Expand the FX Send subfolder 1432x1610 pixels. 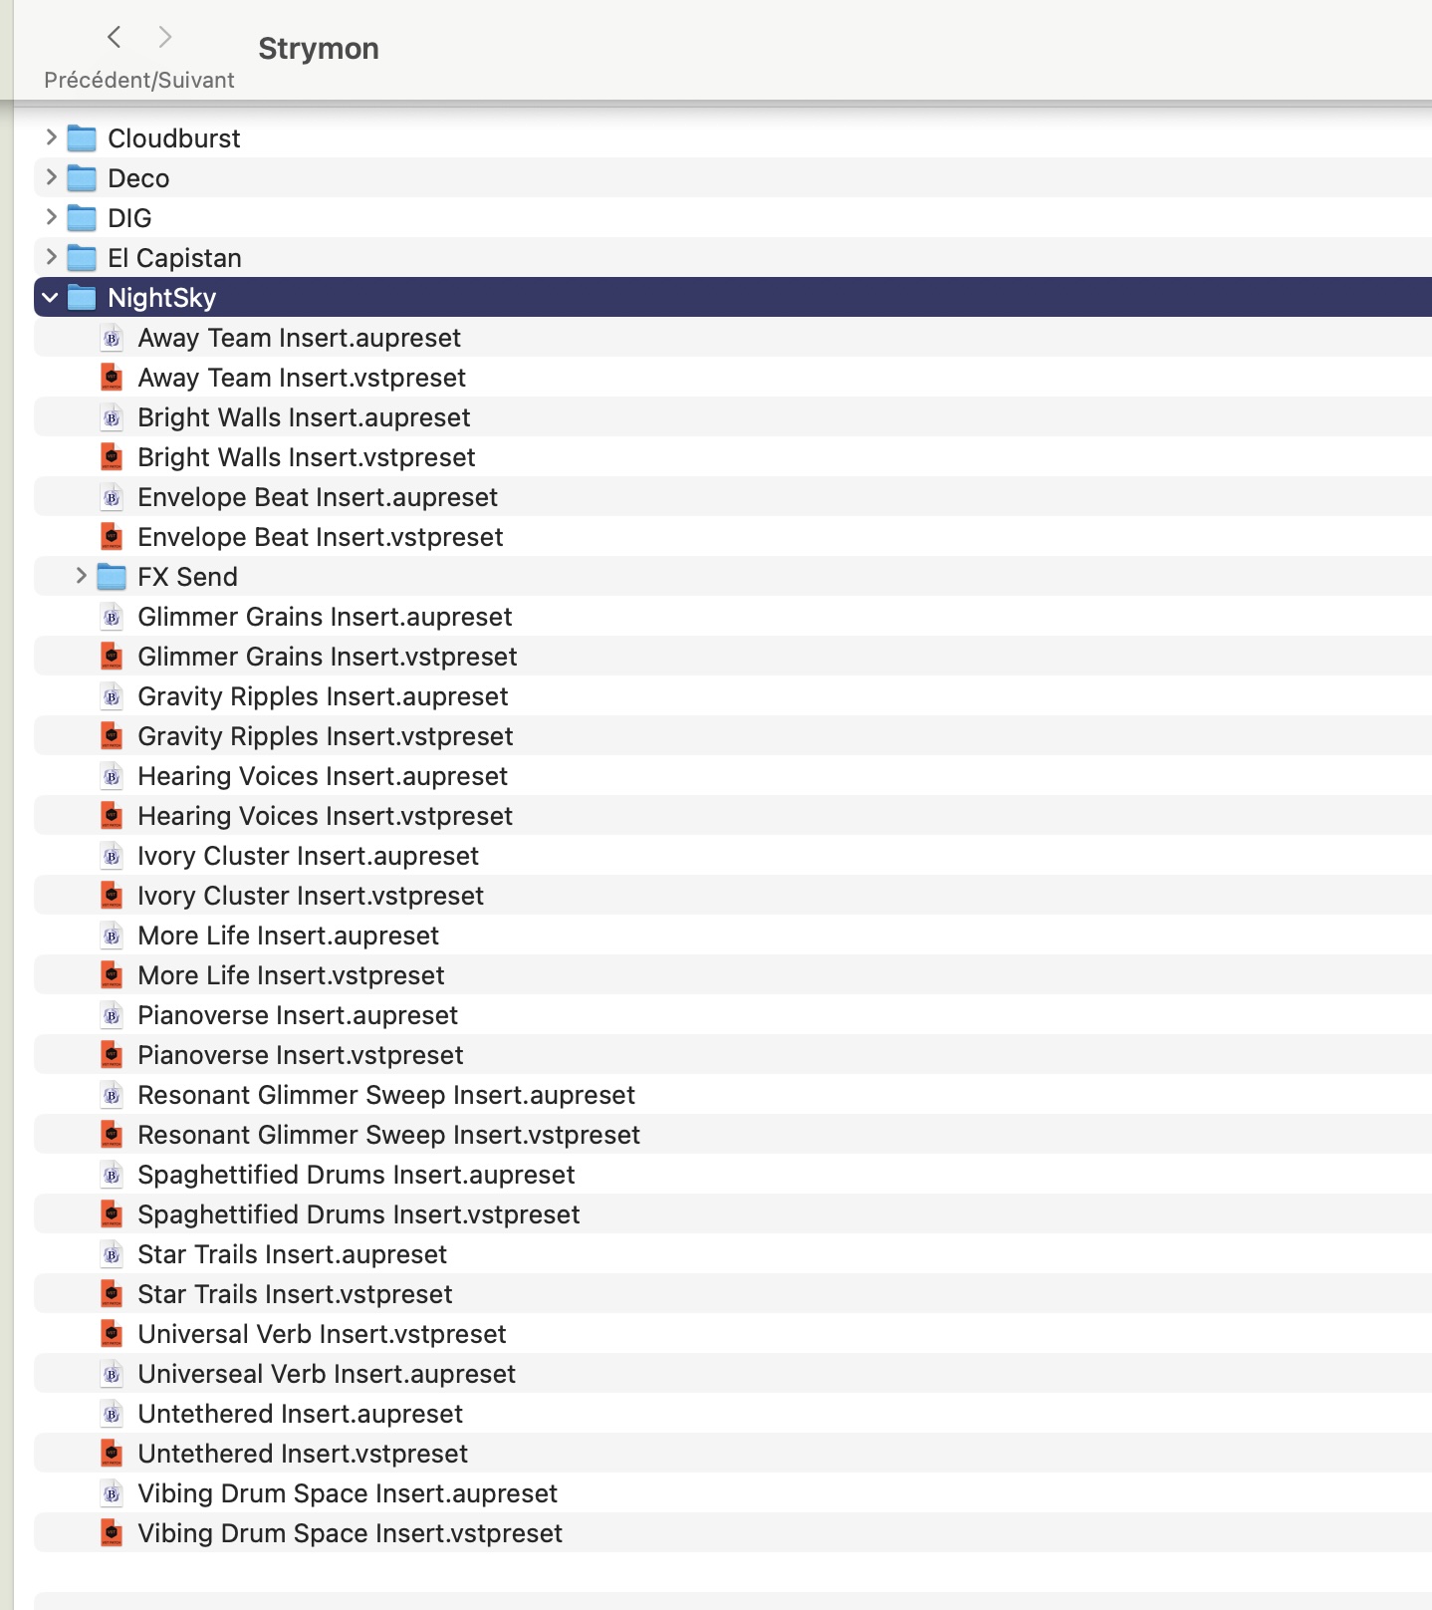(x=81, y=576)
